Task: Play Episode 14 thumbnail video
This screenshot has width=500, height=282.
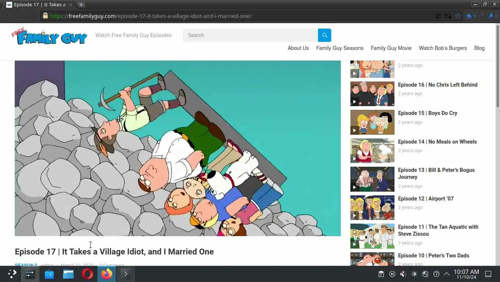Action: 372,151
